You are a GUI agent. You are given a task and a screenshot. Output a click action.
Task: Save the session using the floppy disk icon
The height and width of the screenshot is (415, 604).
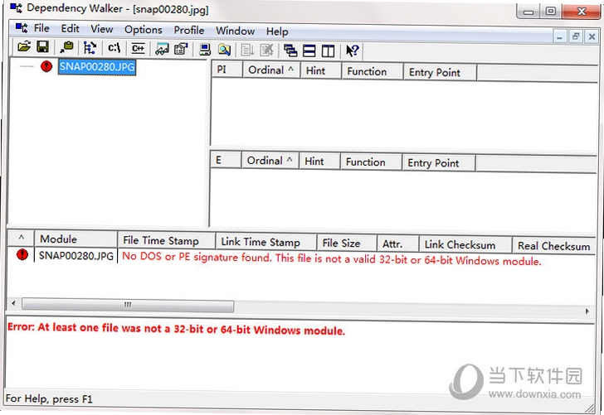[43, 47]
